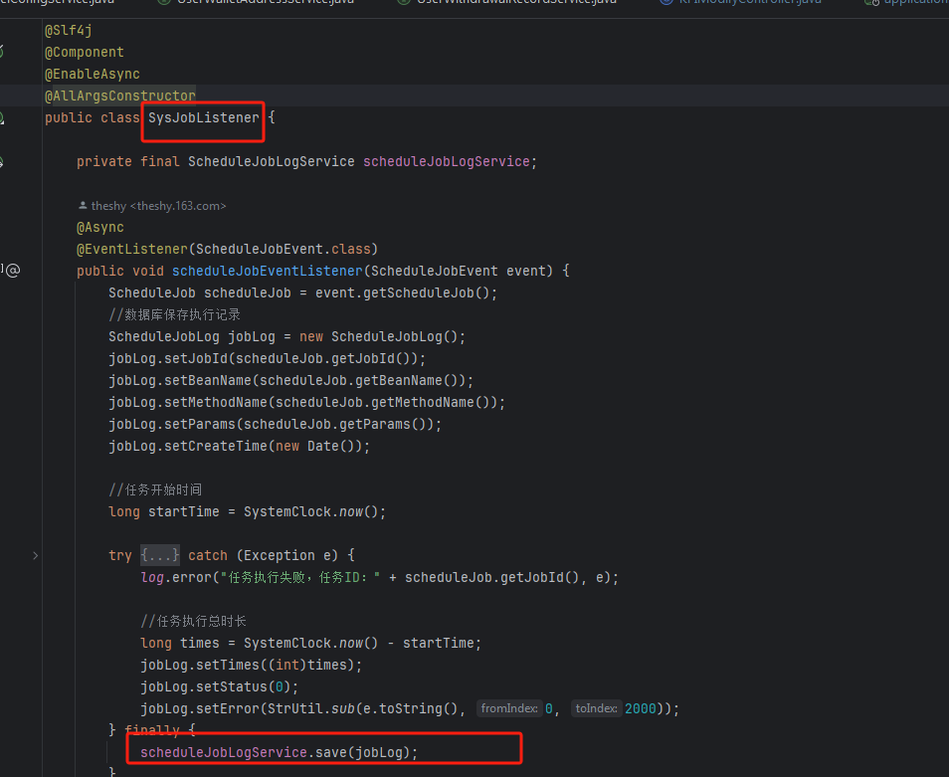This screenshot has height=777, width=949.
Task: Click the event parameter name in the method signature
Action: (x=526, y=271)
